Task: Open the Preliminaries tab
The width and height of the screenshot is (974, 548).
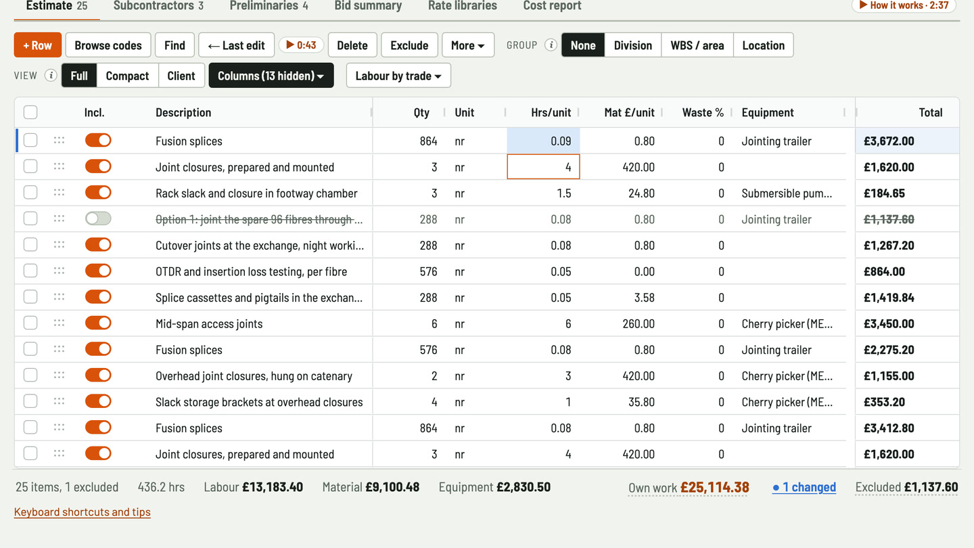Action: (x=269, y=6)
